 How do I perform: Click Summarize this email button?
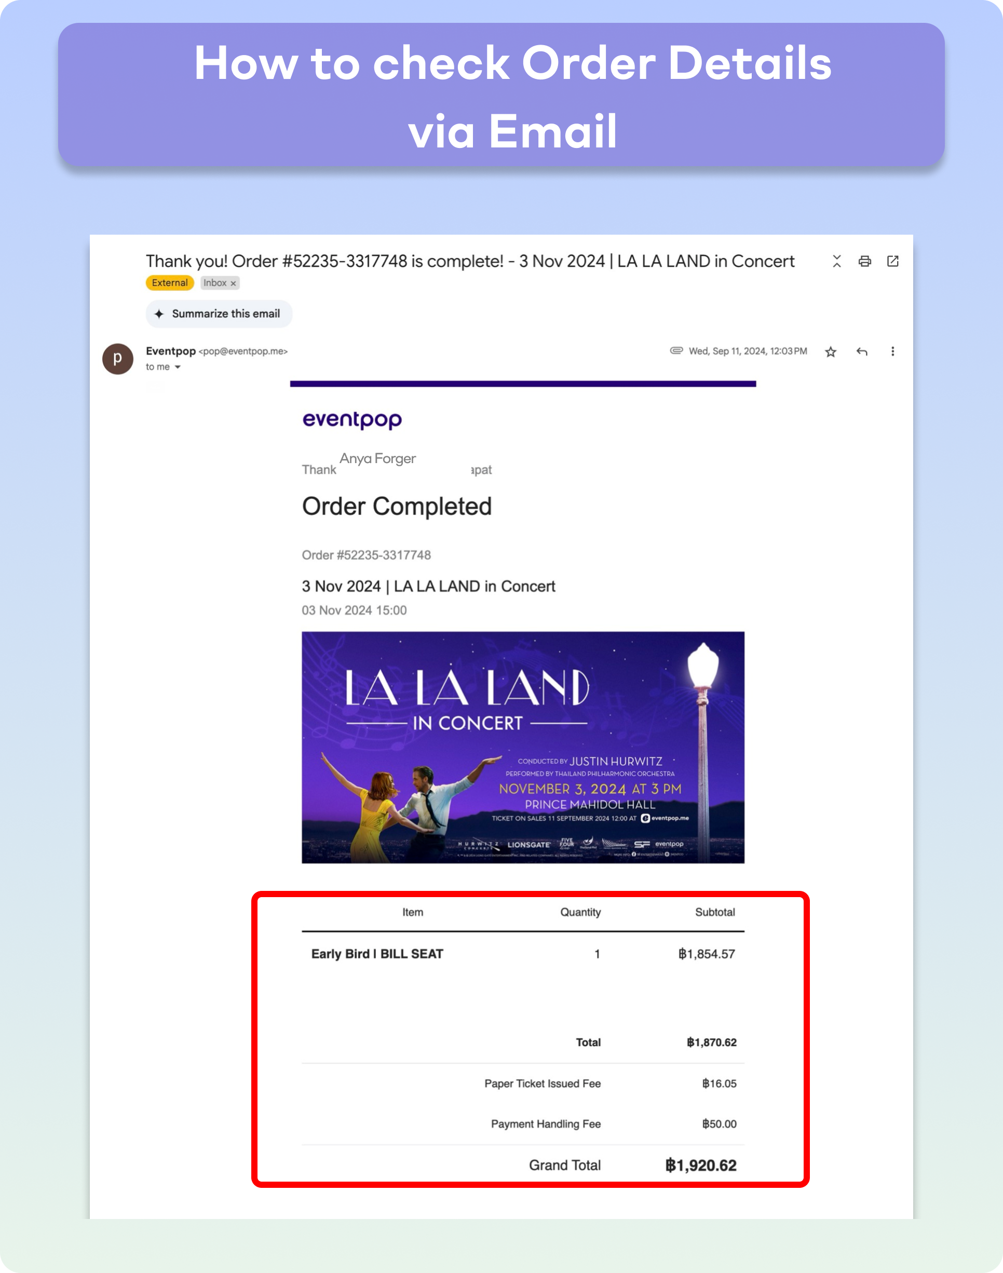tap(219, 314)
